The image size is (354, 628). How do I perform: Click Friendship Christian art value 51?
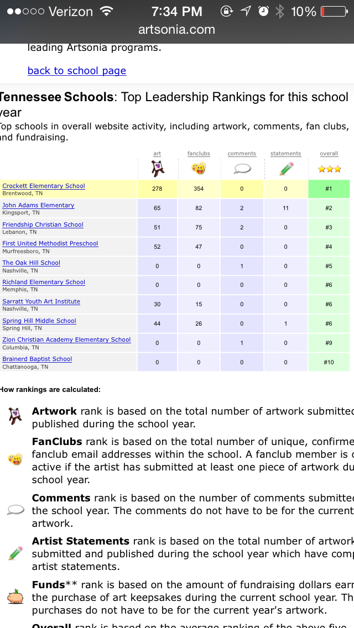tap(157, 228)
